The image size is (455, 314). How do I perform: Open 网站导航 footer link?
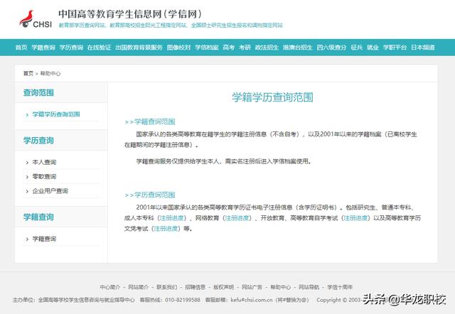tap(309, 287)
